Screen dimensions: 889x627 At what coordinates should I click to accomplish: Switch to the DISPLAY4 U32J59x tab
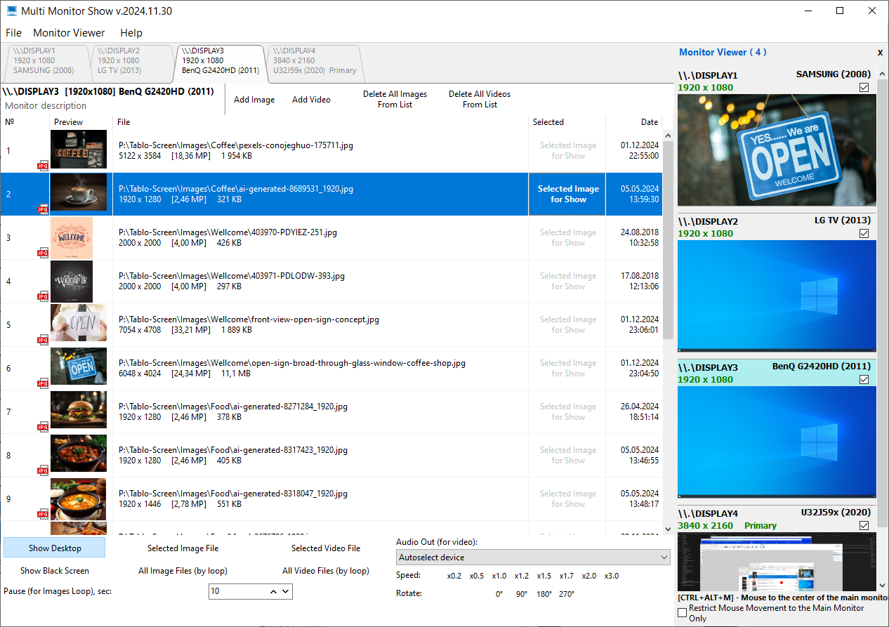[315, 60]
